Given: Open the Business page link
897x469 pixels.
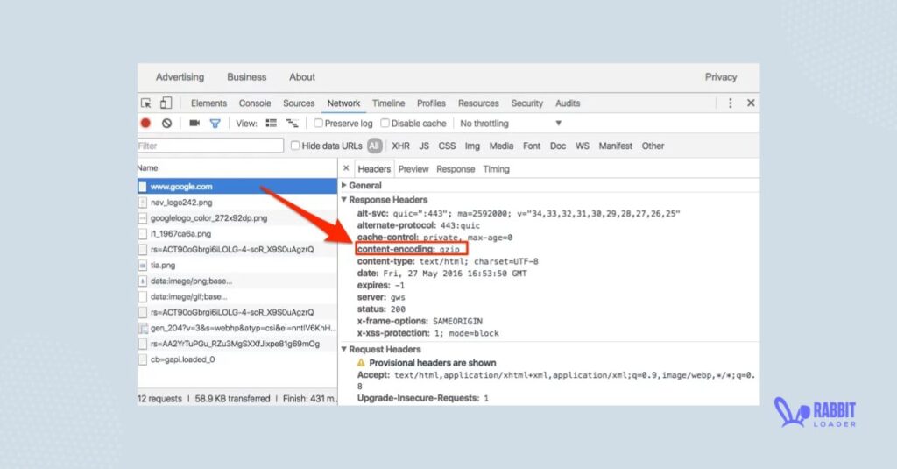Looking at the screenshot, I should tap(246, 77).
